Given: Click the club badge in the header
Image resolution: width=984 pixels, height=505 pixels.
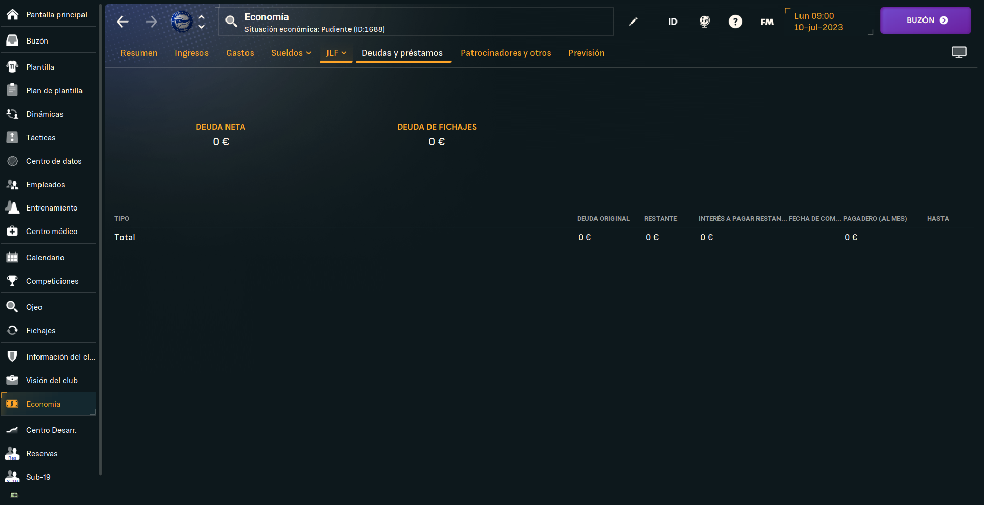Looking at the screenshot, I should coord(181,22).
